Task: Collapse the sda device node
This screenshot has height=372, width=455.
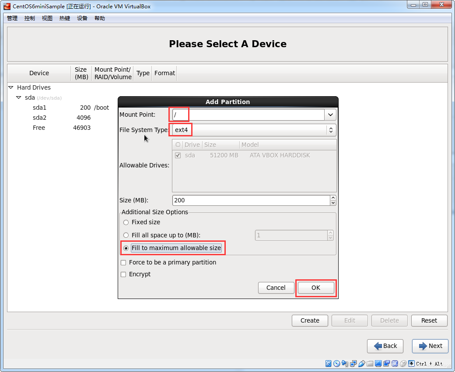Action: (18, 97)
